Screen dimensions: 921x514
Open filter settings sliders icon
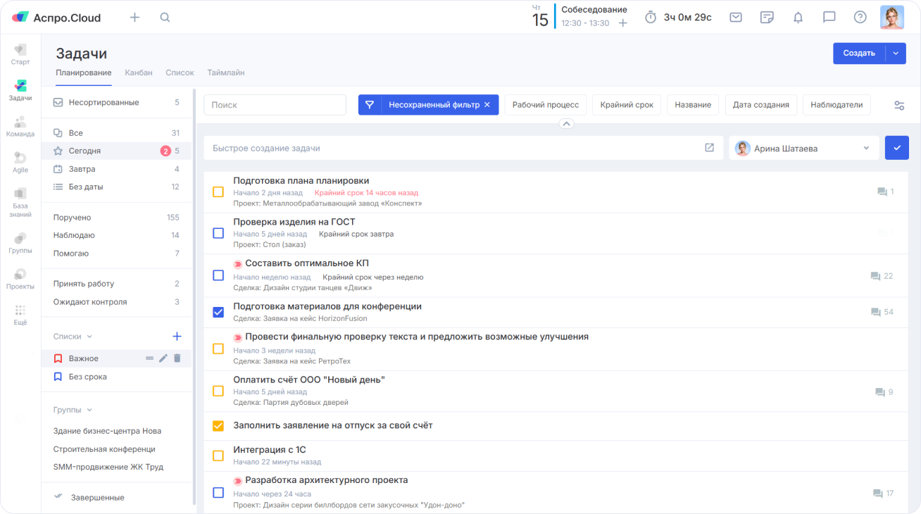pyautogui.click(x=899, y=105)
